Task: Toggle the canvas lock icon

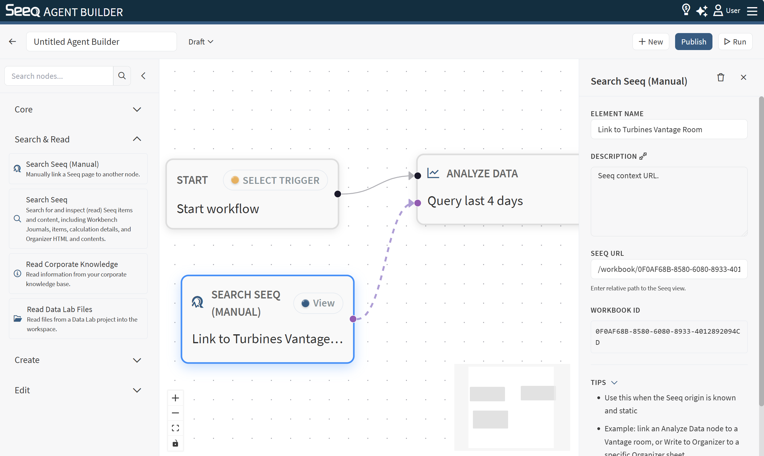Action: pos(175,443)
